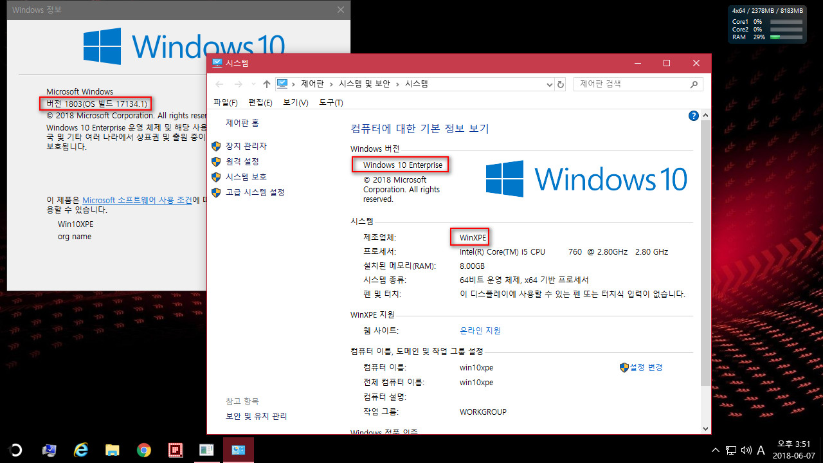Select the 8.00GB installed memory value
The height and width of the screenshot is (463, 823).
tap(472, 266)
